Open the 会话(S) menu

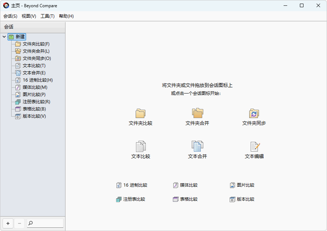coord(10,16)
